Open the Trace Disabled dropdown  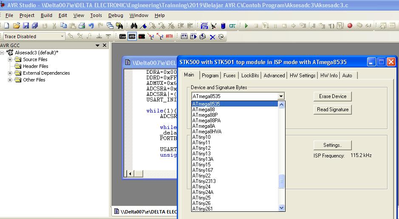point(62,36)
